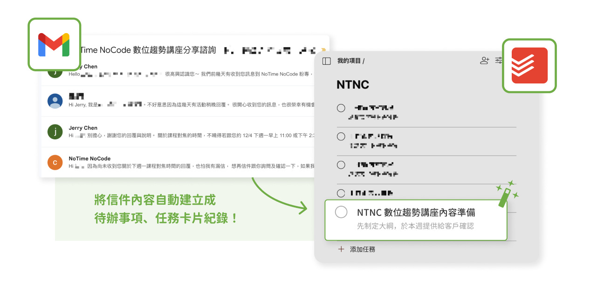Click the blue avatar in the email thread
Image resolution: width=604 pixels, height=290 pixels.
point(55,102)
